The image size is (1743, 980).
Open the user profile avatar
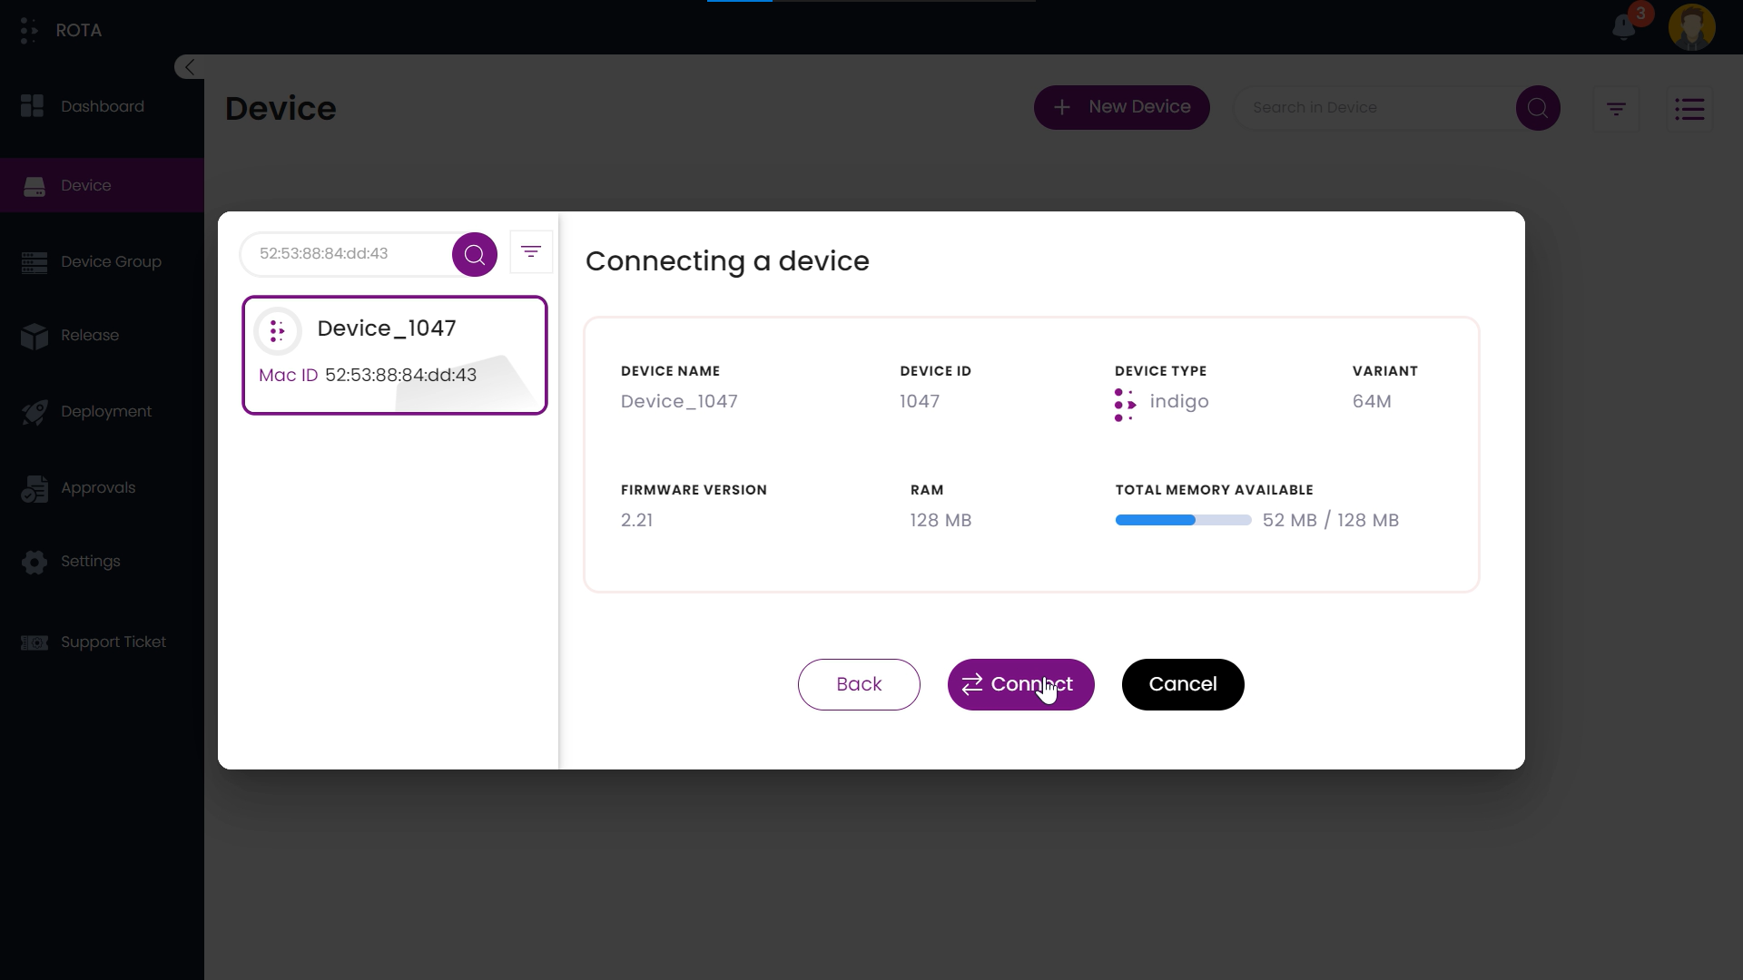coord(1691,27)
